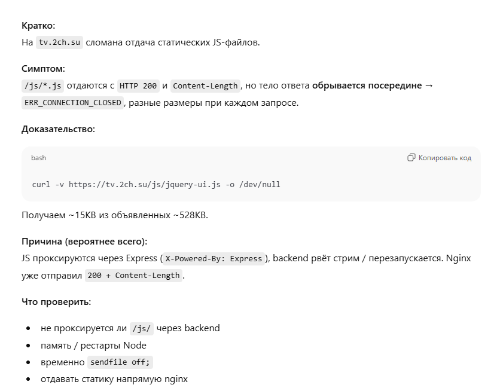Click the bold "обрывается посередине" text
This screenshot has width=500, height=391.
click(366, 85)
